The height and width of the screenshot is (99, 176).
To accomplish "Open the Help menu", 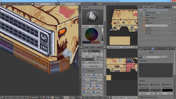I will tap(28, 4).
